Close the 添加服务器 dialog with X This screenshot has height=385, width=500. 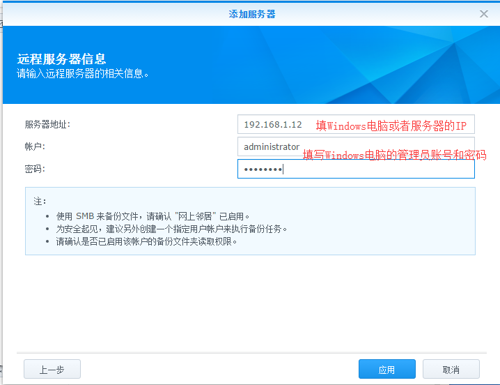pyautogui.click(x=484, y=14)
